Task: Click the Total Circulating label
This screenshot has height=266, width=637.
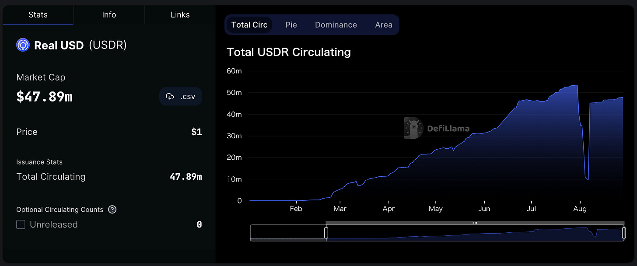Action: coord(51,177)
